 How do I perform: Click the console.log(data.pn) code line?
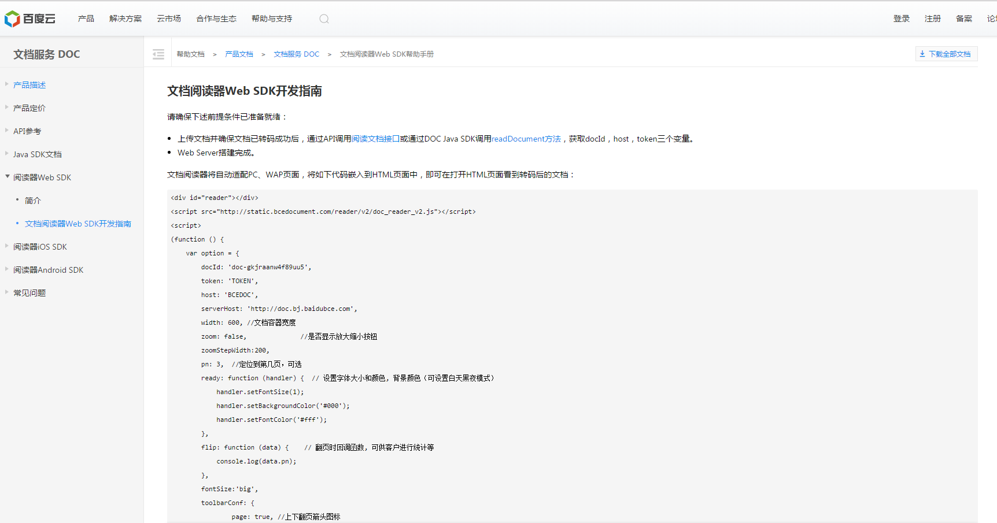tap(257, 461)
